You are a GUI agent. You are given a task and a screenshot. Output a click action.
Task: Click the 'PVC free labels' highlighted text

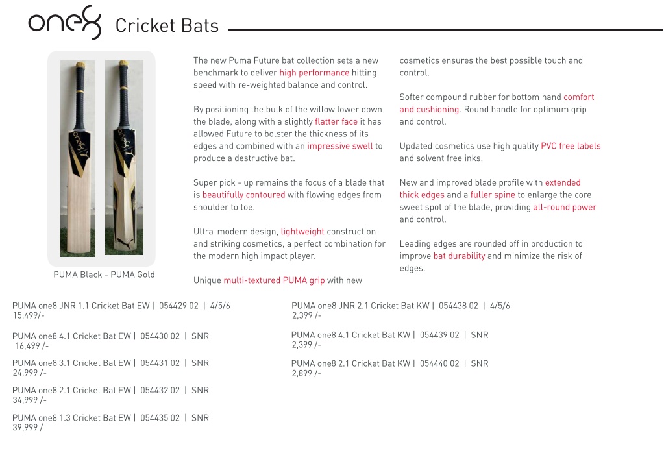(x=571, y=146)
